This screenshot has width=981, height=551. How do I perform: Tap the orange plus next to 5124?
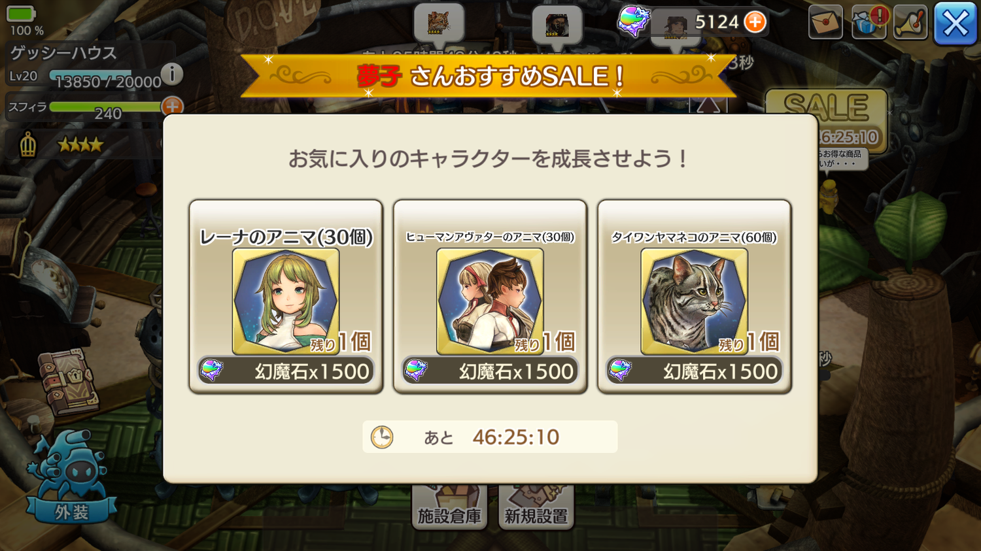(755, 22)
